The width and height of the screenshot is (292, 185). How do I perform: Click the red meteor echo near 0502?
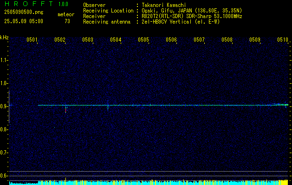65,110
